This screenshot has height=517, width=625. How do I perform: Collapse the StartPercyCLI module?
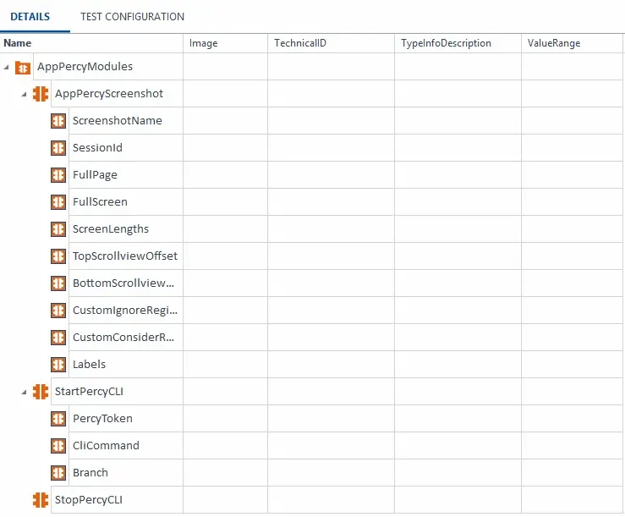pos(24,392)
